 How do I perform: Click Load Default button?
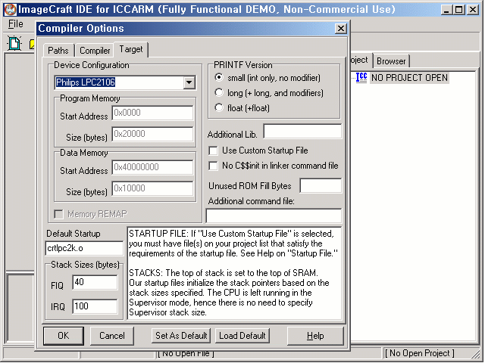[x=242, y=336]
